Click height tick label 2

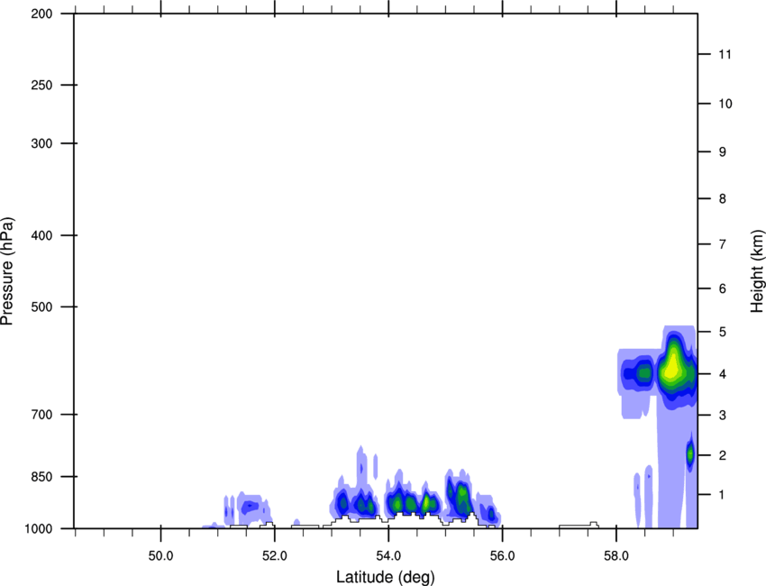coord(722,455)
